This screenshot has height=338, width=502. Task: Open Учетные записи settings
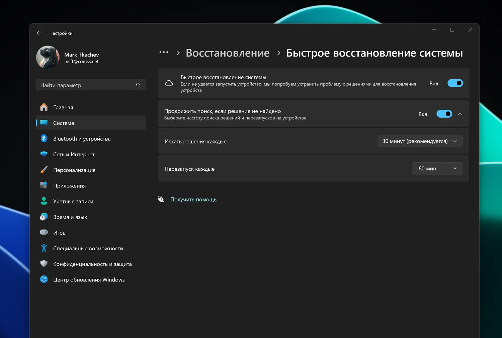point(73,201)
